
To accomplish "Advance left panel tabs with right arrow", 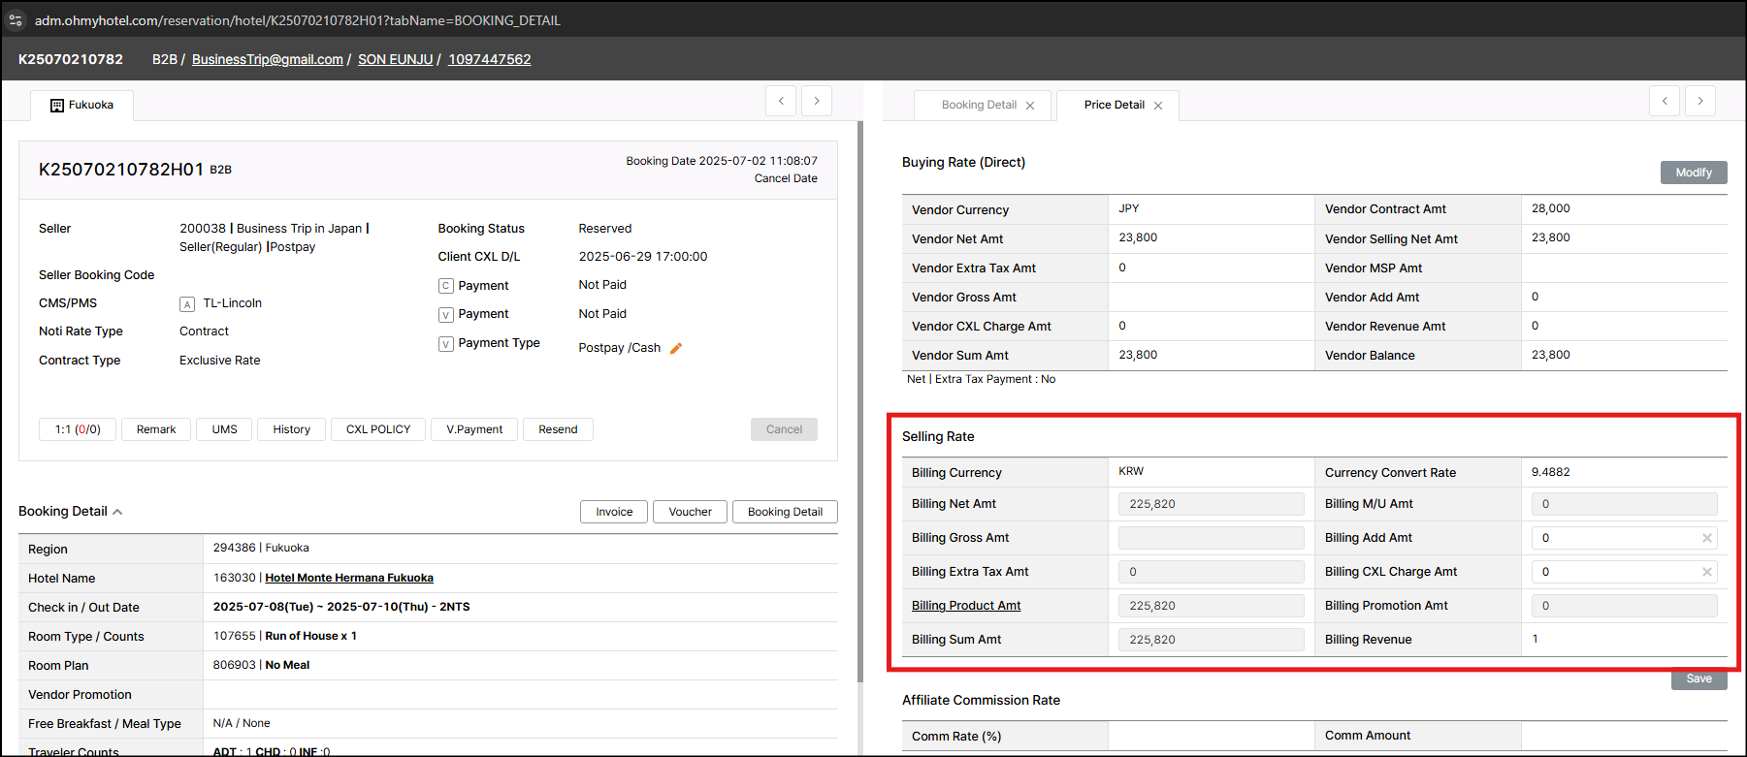I will tap(817, 101).
